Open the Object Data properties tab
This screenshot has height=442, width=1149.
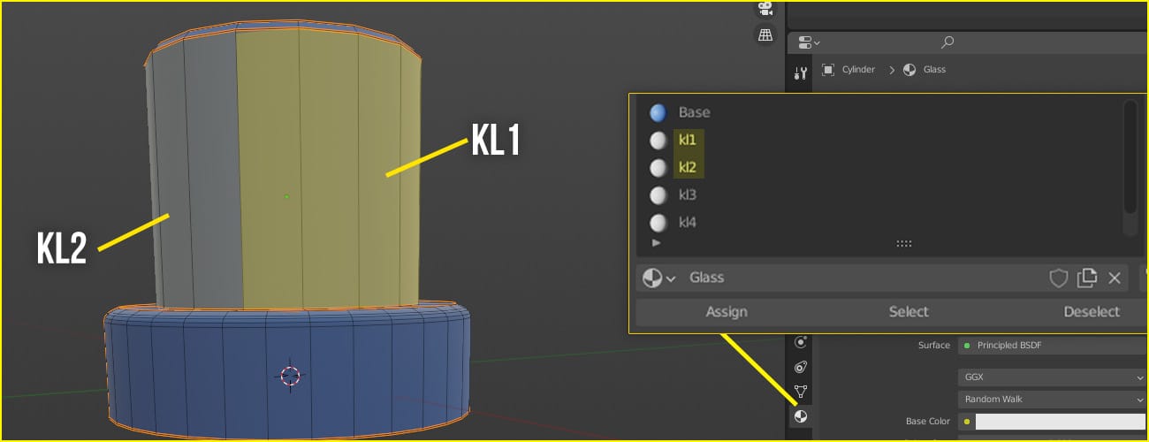[x=801, y=391]
